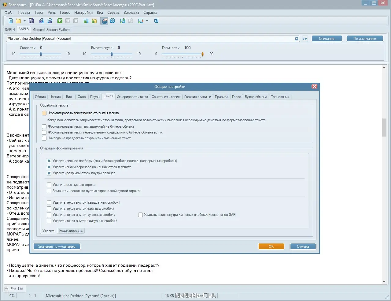The width and height of the screenshot is (391, 301).
Task: Click the refresh voices icon next to voice list
Action: tap(305, 39)
